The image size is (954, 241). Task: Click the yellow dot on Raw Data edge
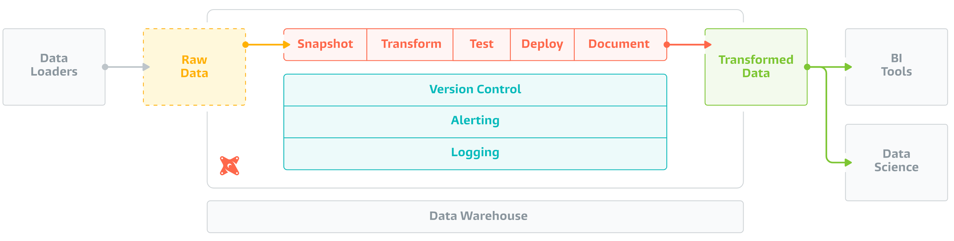point(246,45)
